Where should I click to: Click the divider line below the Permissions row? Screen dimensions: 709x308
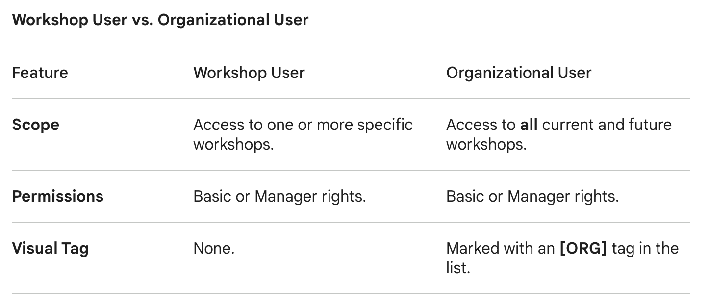tap(351, 222)
